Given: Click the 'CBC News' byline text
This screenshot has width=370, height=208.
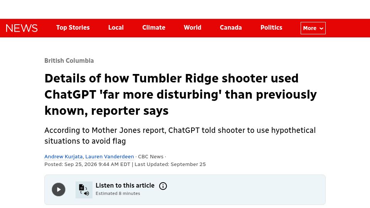Looking at the screenshot, I should tap(151, 157).
